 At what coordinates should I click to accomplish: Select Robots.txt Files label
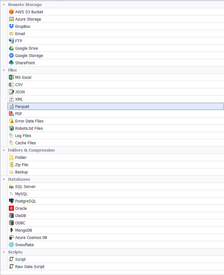pos(29,128)
